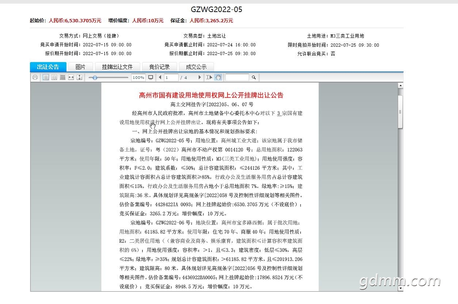Select two-page view mode icon
The width and height of the screenshot is (458, 304).
tap(54, 77)
